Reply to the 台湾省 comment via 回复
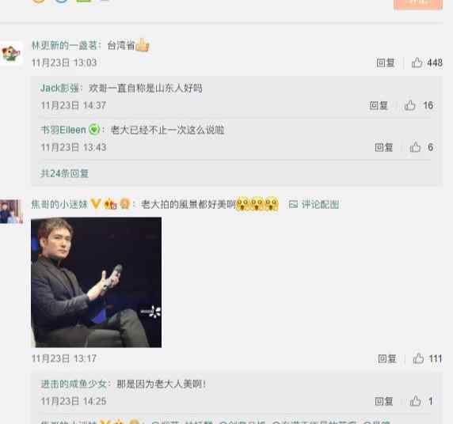This screenshot has width=453, height=424. (386, 62)
